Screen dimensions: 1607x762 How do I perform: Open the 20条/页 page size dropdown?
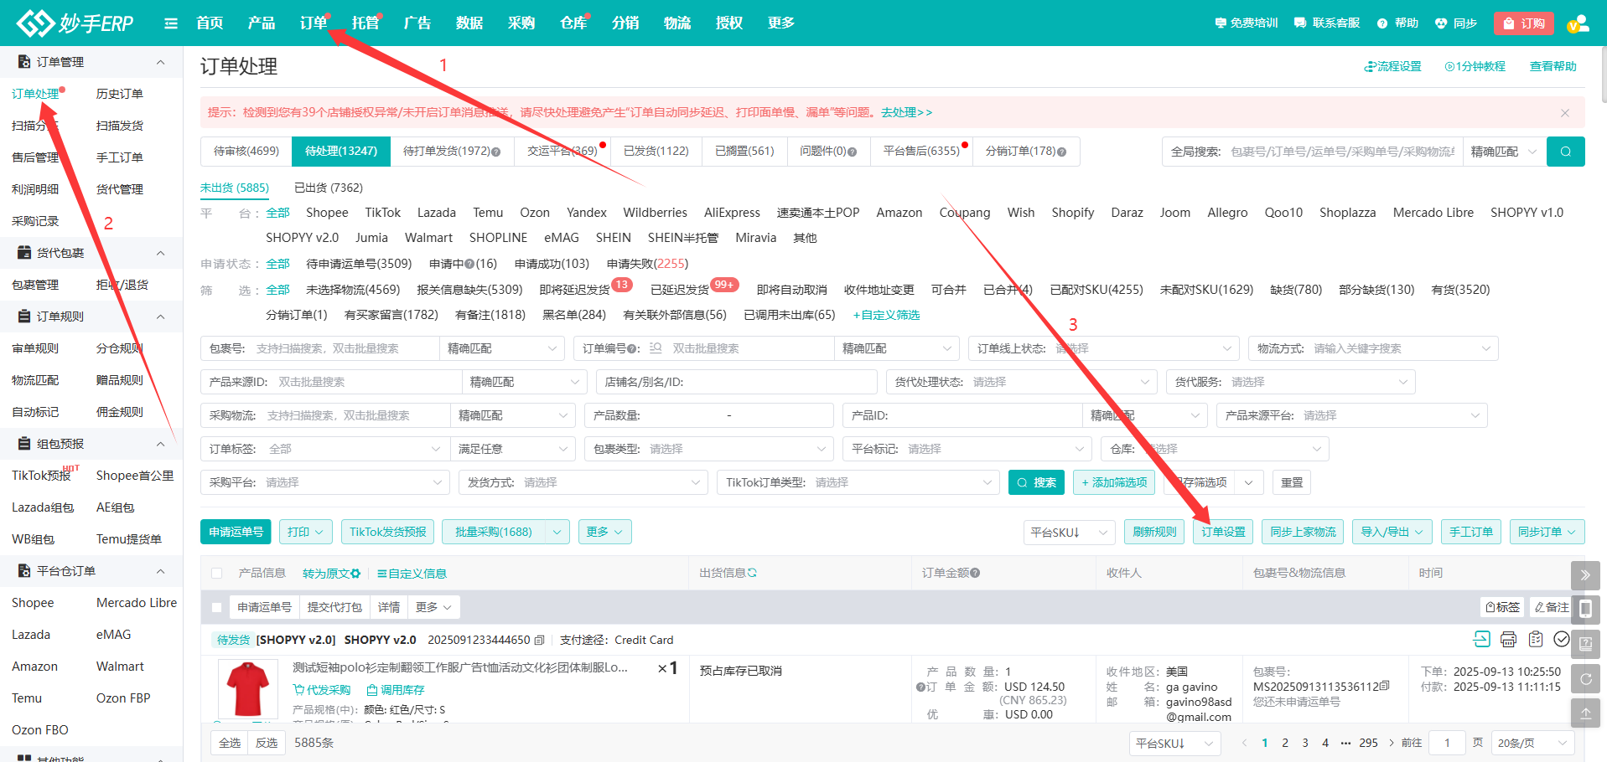[1532, 743]
